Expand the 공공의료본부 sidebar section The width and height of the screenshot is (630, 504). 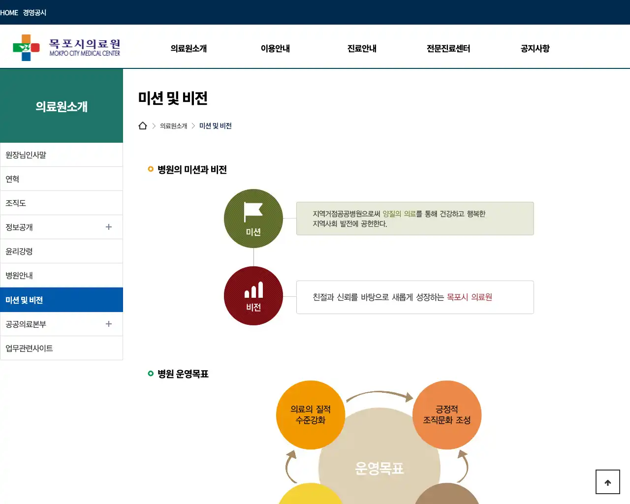click(108, 324)
